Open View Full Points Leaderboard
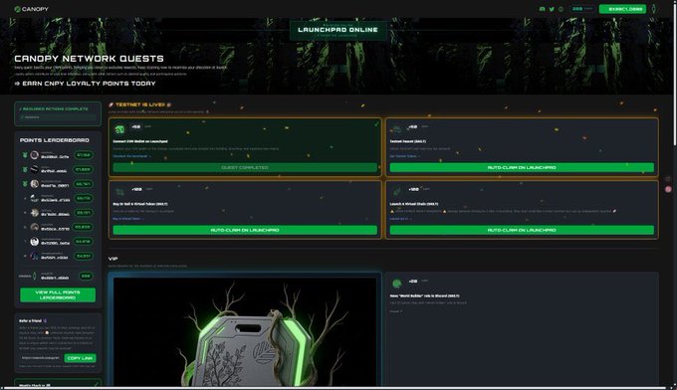Viewport: 677px width, 390px height. point(58,295)
